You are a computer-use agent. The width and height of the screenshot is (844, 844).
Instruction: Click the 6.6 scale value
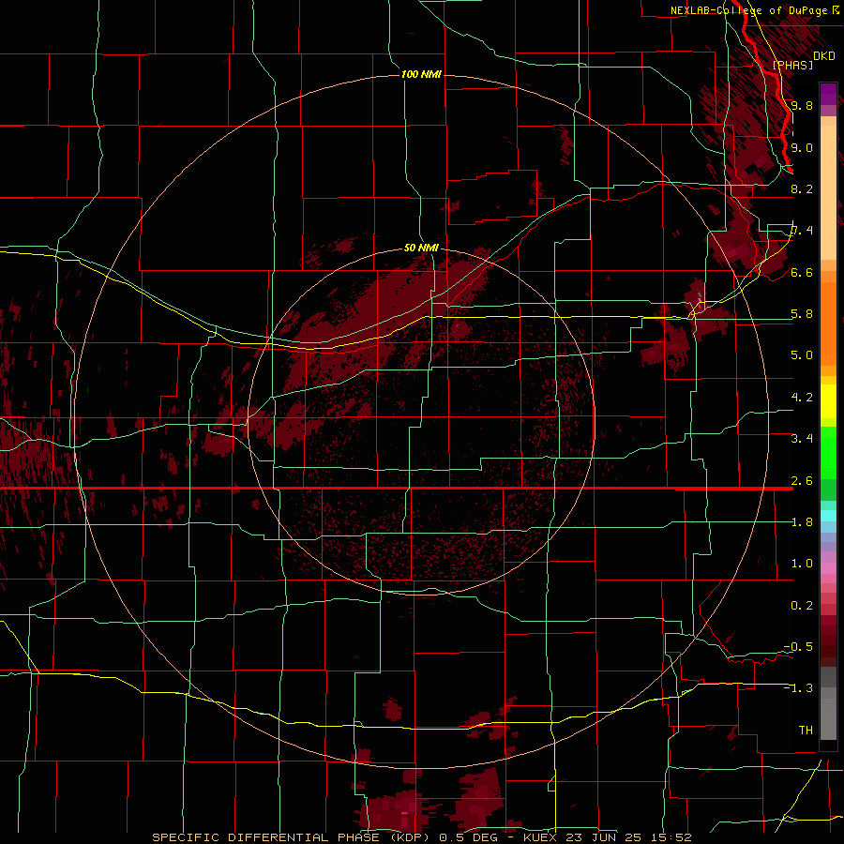[x=802, y=272]
